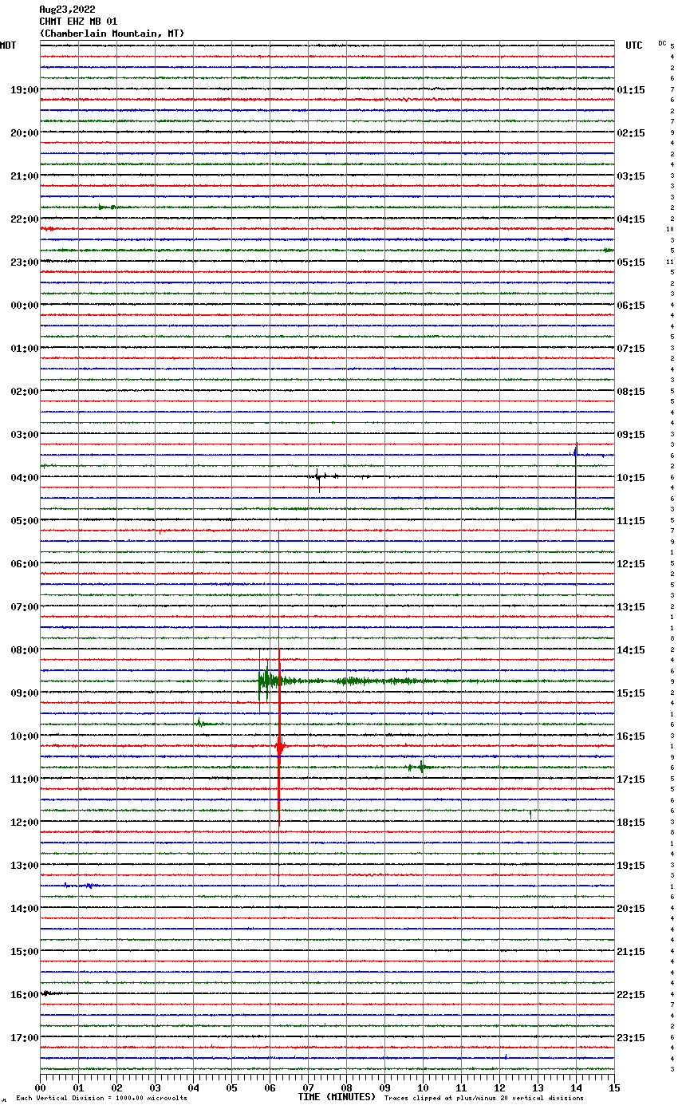Click the large red spike on the seismogram
The height and width of the screenshot is (1109, 678).
coord(279,746)
